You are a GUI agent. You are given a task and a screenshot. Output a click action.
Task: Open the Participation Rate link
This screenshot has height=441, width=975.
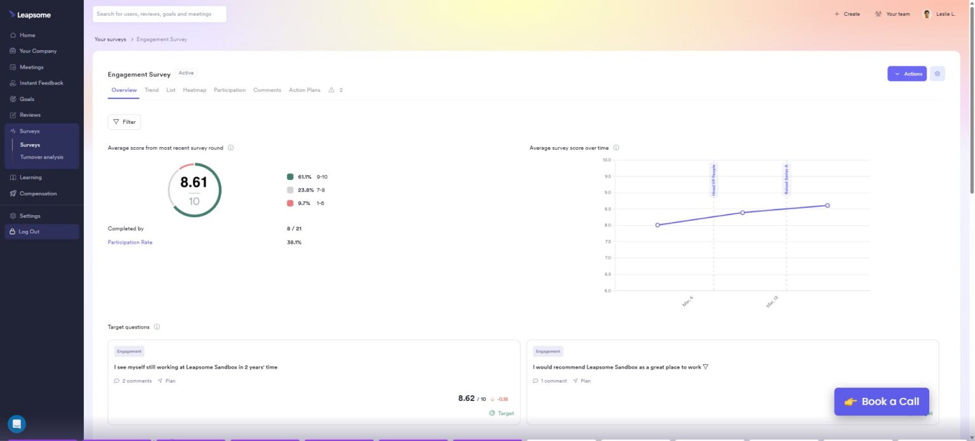130,242
